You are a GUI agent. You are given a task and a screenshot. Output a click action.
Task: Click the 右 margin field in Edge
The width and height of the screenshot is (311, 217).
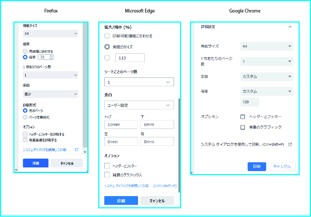tap(157, 141)
